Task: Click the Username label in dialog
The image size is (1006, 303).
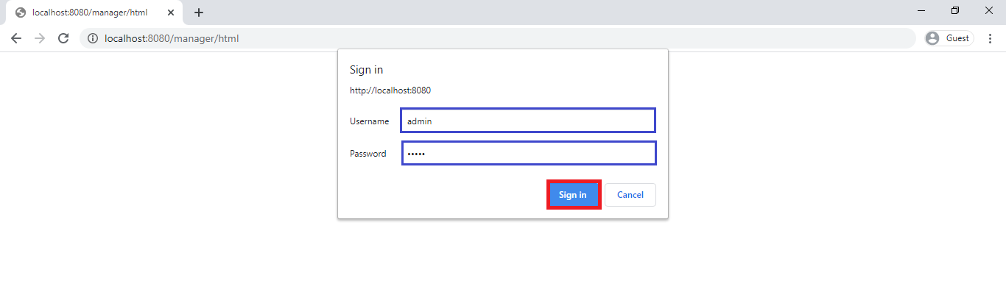Action: coord(369,121)
